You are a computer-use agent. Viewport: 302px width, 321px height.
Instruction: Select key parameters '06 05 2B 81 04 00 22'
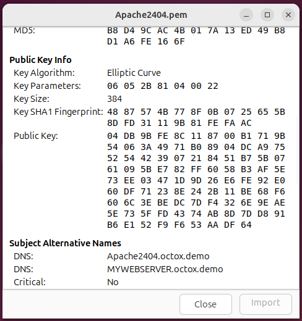click(163, 86)
